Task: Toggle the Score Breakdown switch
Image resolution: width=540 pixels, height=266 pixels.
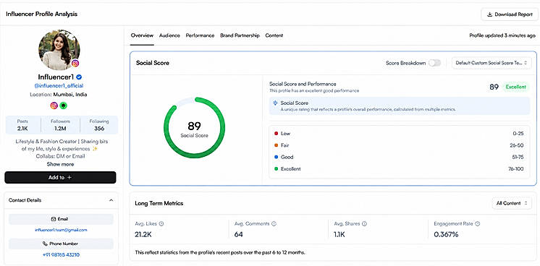Action: (x=434, y=63)
